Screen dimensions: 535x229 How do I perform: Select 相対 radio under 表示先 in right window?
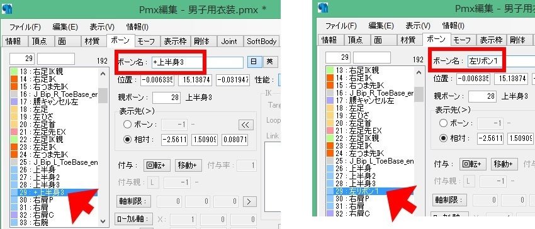pos(444,138)
